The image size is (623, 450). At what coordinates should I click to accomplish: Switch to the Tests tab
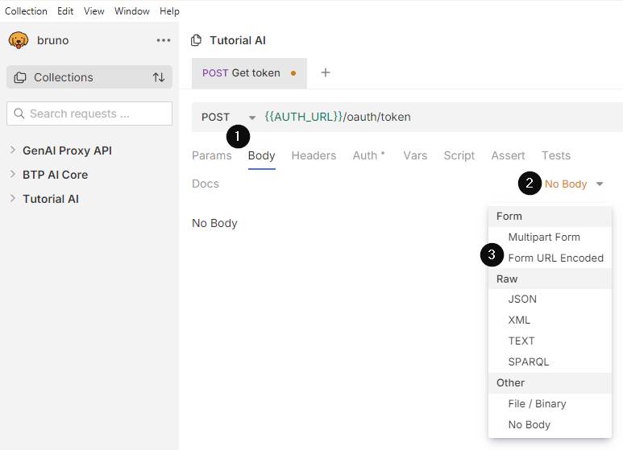[556, 155]
